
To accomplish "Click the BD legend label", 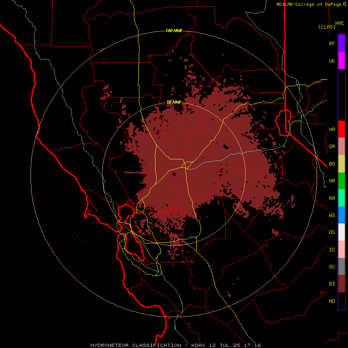I will pyautogui.click(x=332, y=164).
